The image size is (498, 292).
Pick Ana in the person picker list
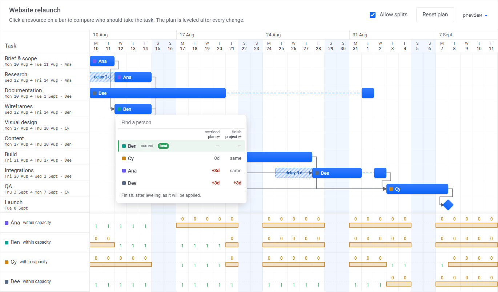[181, 171]
